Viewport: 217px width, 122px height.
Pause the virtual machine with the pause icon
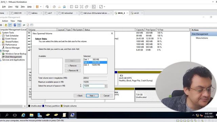37,7
